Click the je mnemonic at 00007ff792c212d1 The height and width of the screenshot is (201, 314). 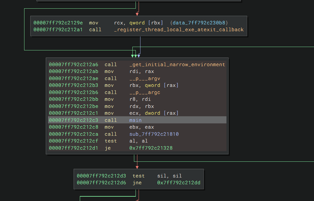[x=107, y=148]
